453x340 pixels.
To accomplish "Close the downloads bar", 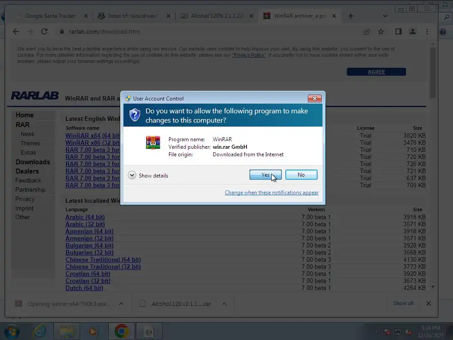I will [428, 303].
